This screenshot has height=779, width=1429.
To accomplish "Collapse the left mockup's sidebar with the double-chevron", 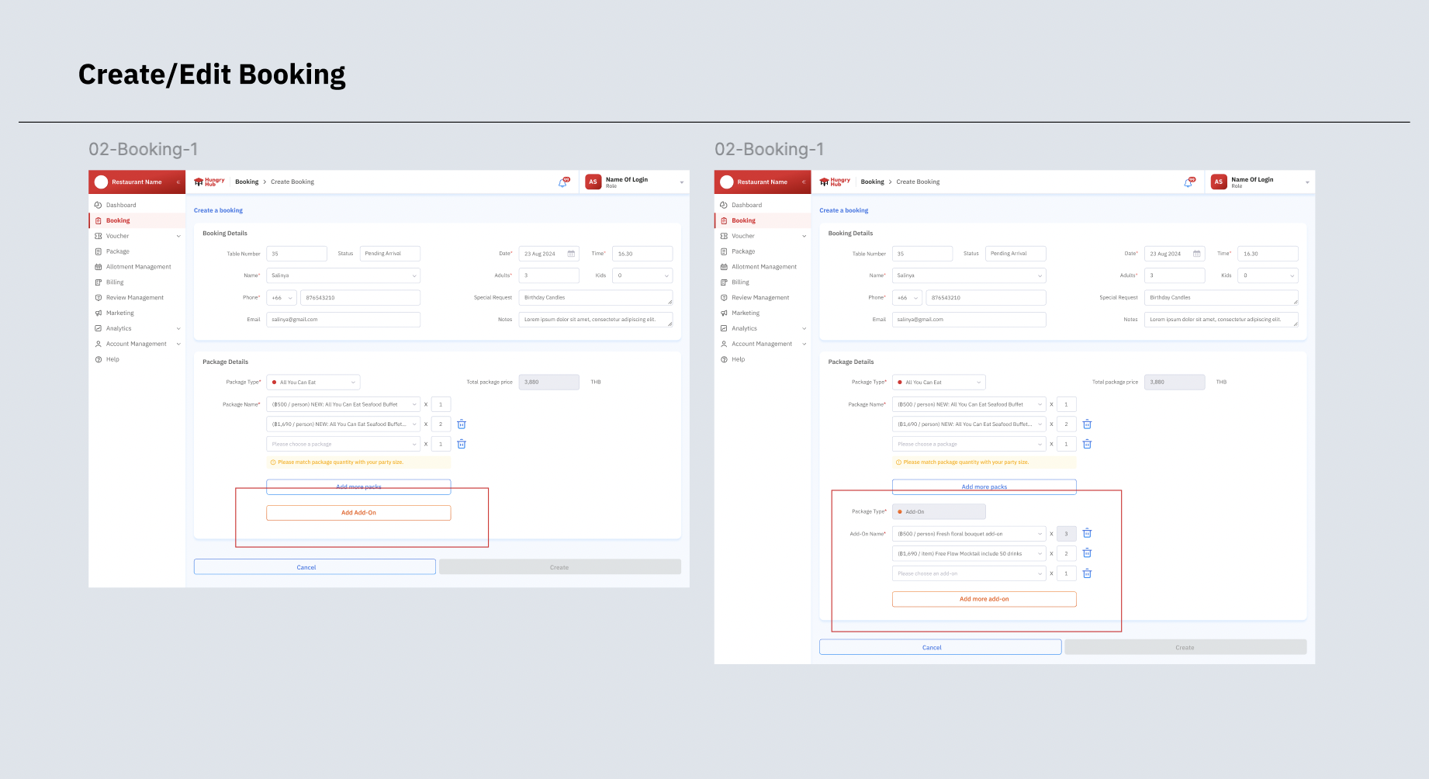I will tap(178, 182).
